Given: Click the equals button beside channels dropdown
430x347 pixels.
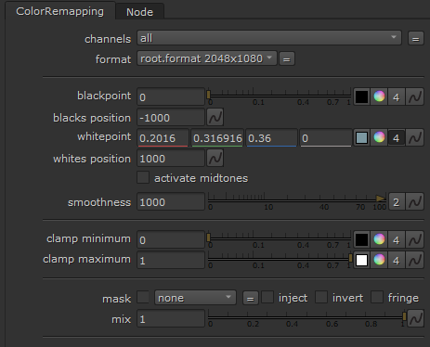Looking at the screenshot, I should click(x=415, y=39).
